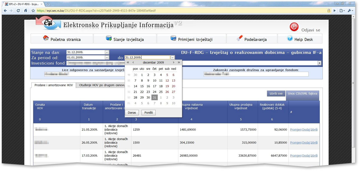
Task: Open the Slanje izvještaja menu item
Action: (125, 39)
